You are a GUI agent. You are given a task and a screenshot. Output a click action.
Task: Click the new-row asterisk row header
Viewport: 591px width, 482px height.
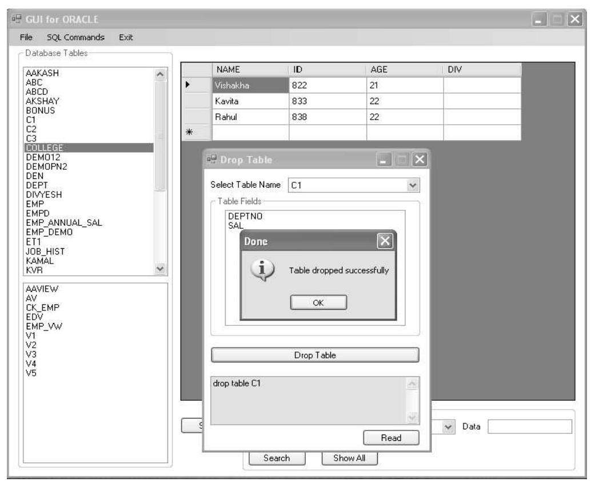(x=197, y=133)
